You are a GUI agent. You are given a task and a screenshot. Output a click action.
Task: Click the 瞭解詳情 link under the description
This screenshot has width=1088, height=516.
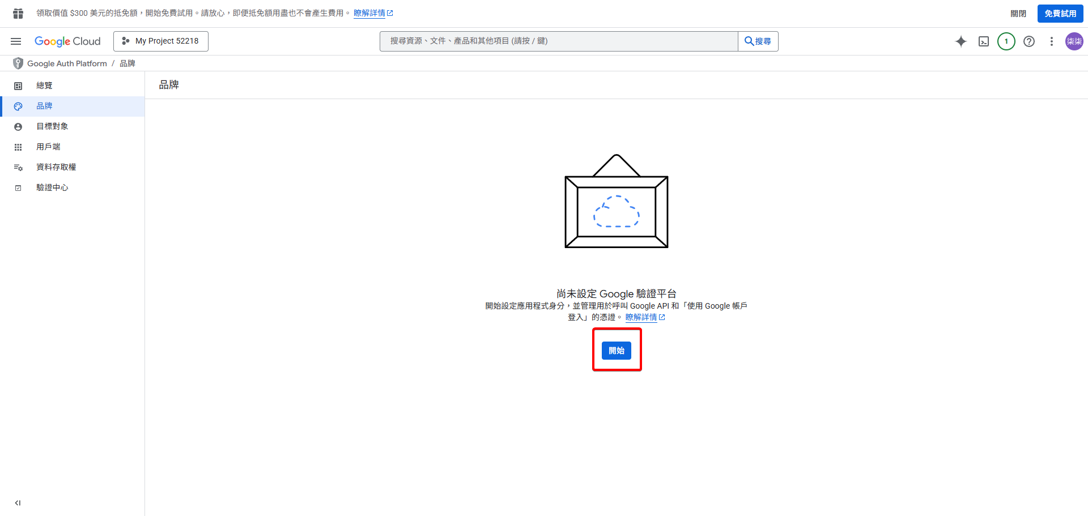click(x=641, y=317)
